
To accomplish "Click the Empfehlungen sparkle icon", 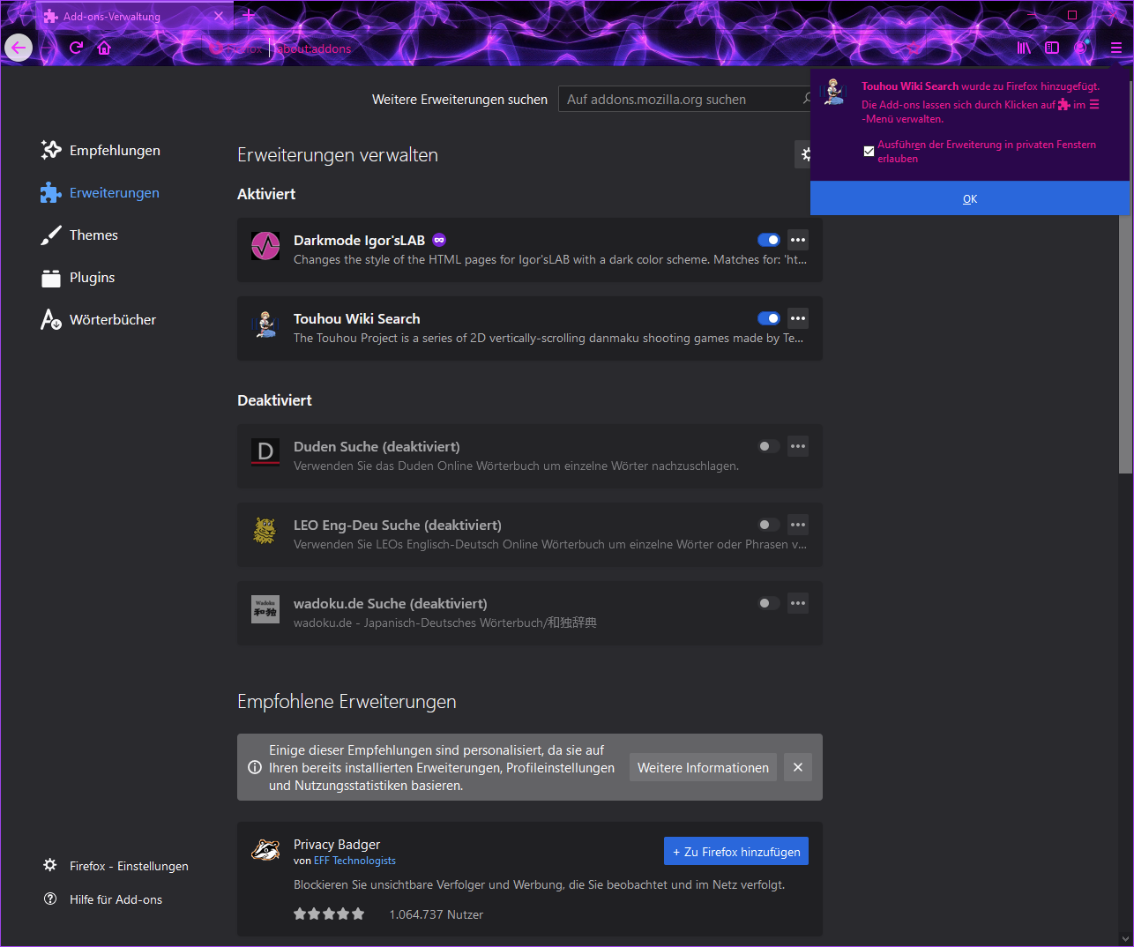I will pyautogui.click(x=51, y=150).
